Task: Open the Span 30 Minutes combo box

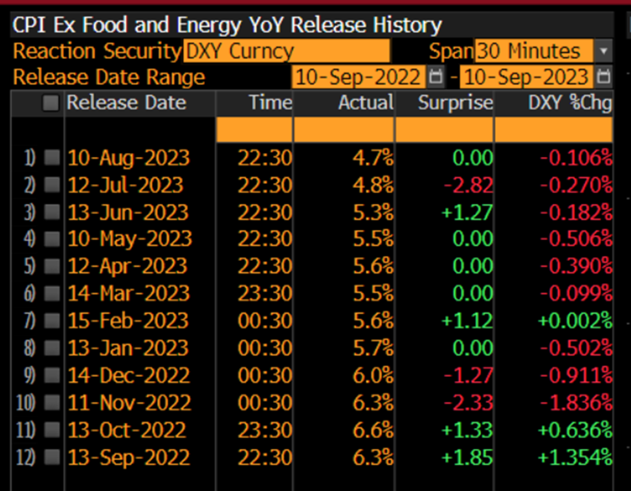Action: (533, 51)
